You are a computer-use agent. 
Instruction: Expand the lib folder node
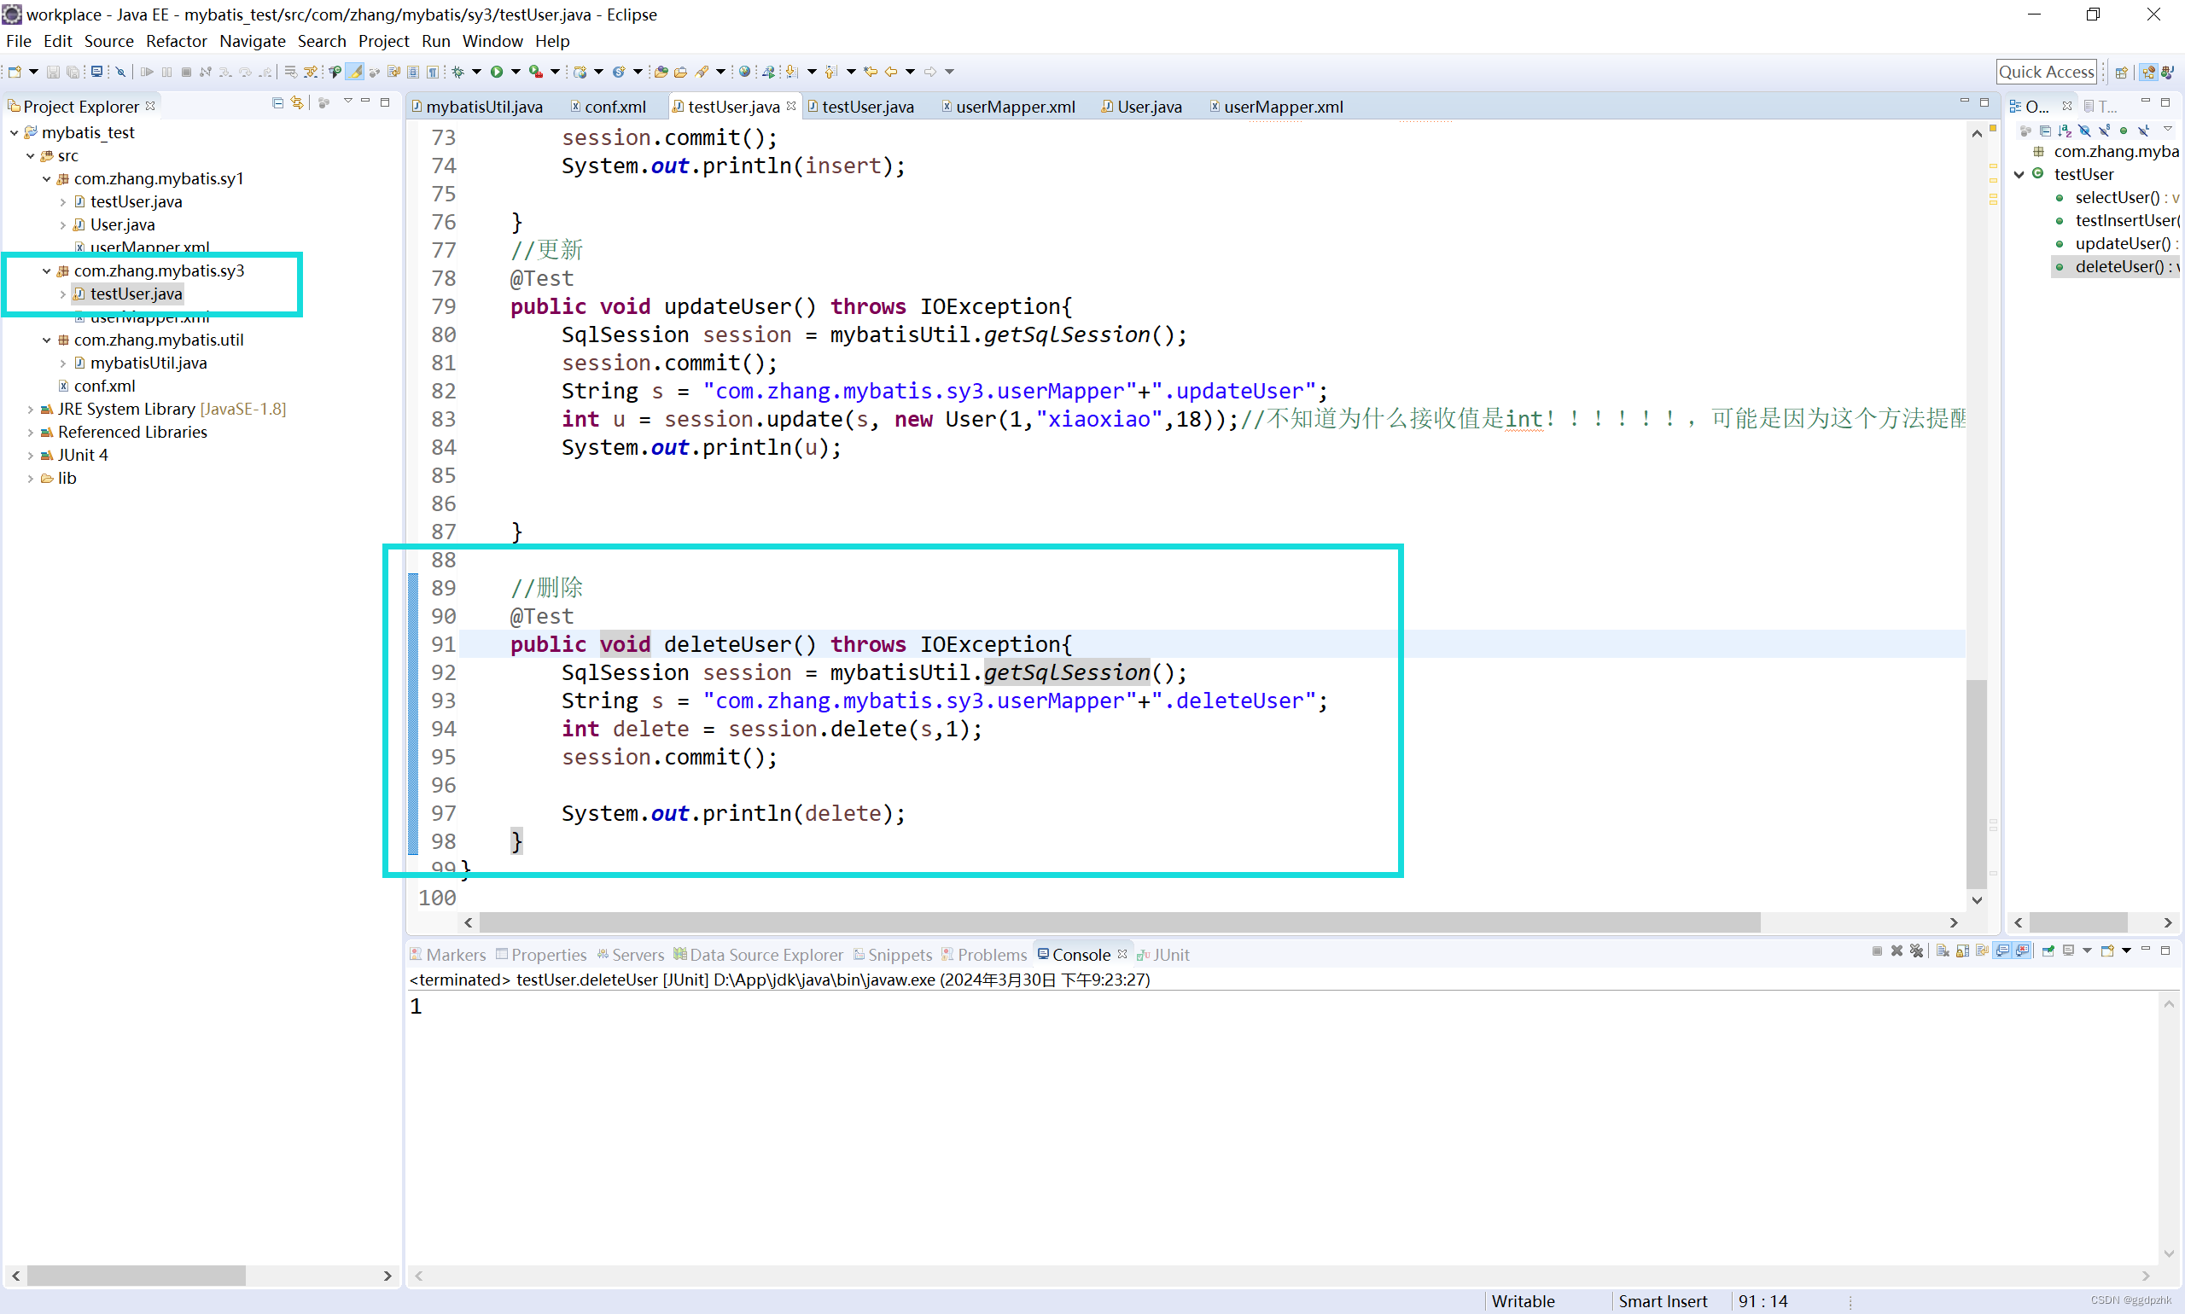(30, 478)
